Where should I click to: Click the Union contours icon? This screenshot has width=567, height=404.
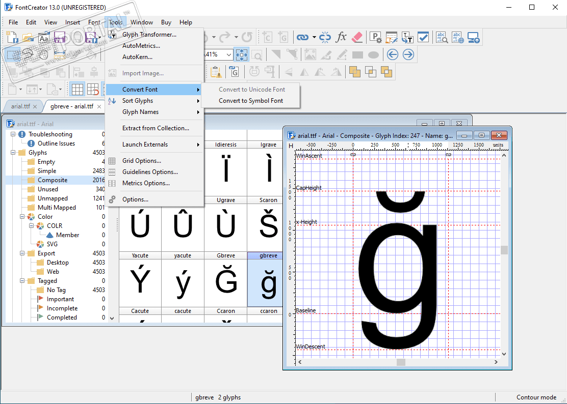pos(355,72)
